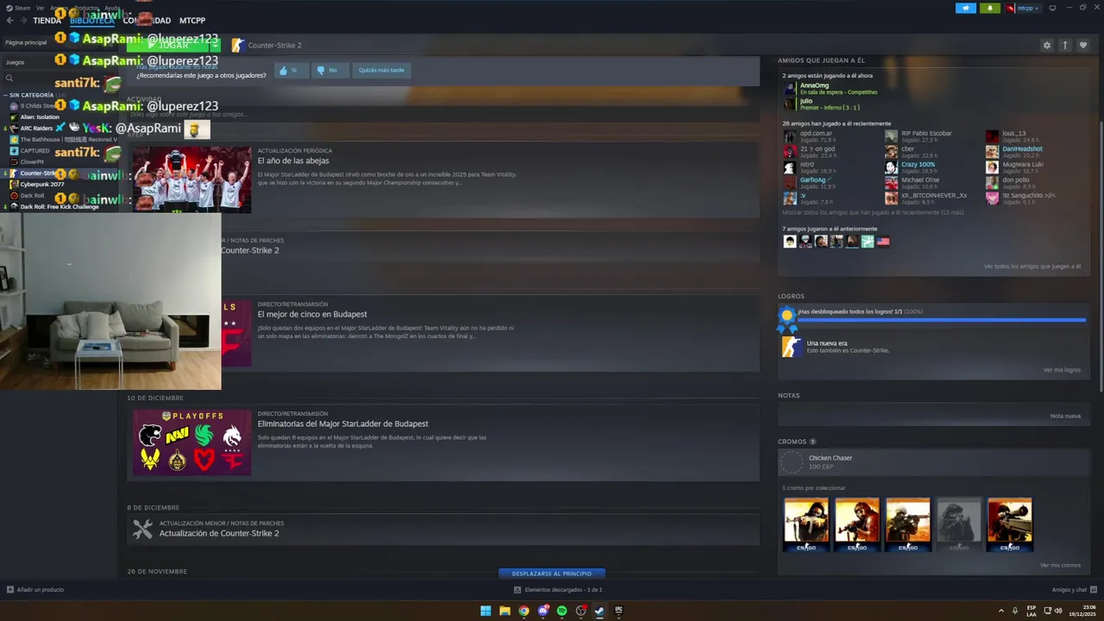Open El año de las abejas thumbnail
The image size is (1104, 621).
point(191,179)
